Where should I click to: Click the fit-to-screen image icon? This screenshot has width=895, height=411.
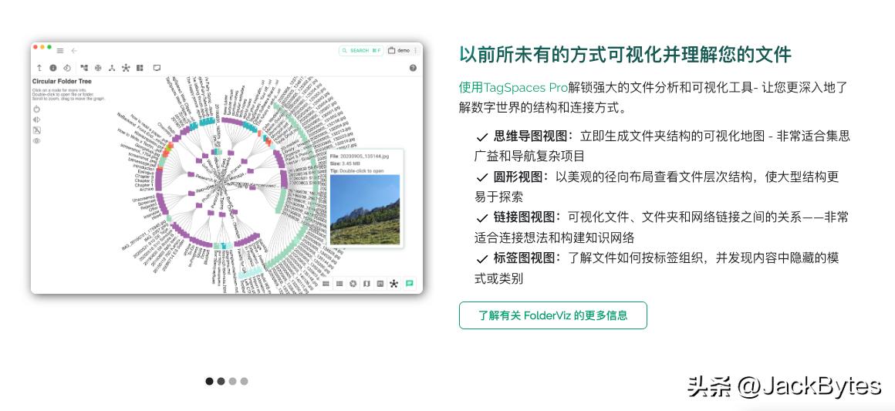(x=37, y=130)
